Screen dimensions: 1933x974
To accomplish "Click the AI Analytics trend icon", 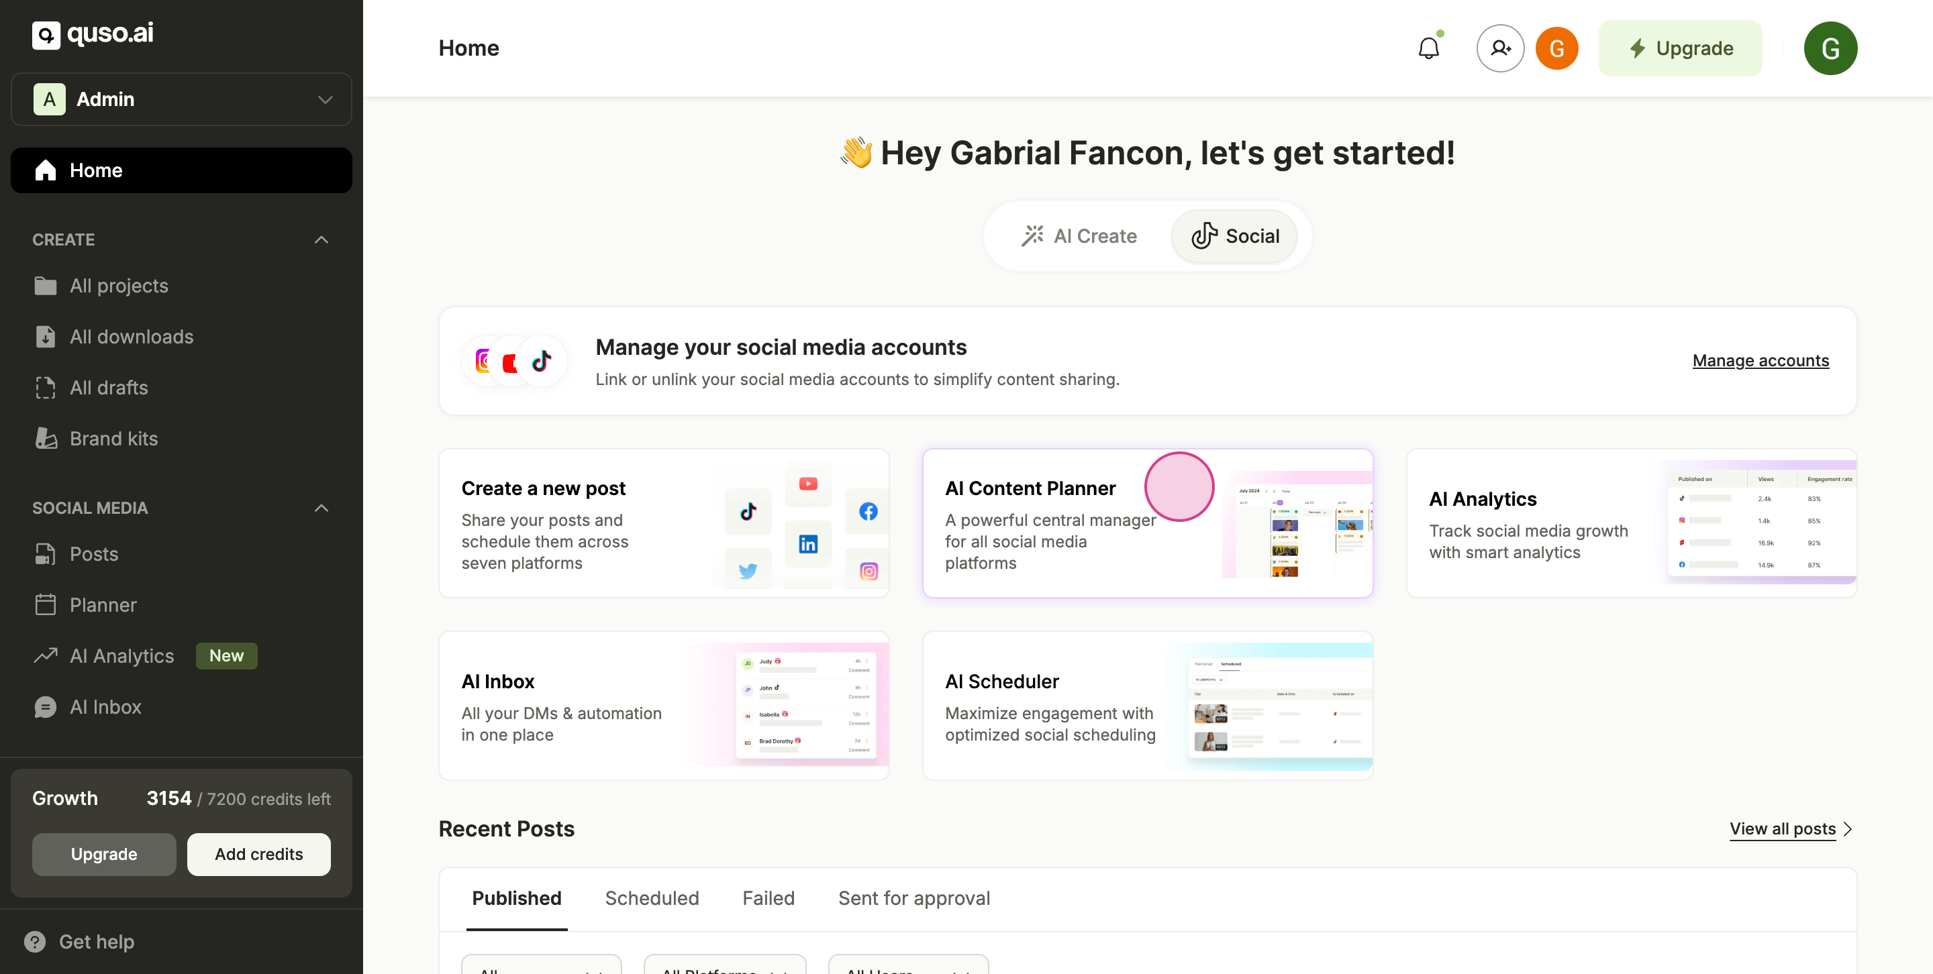I will click(x=46, y=656).
